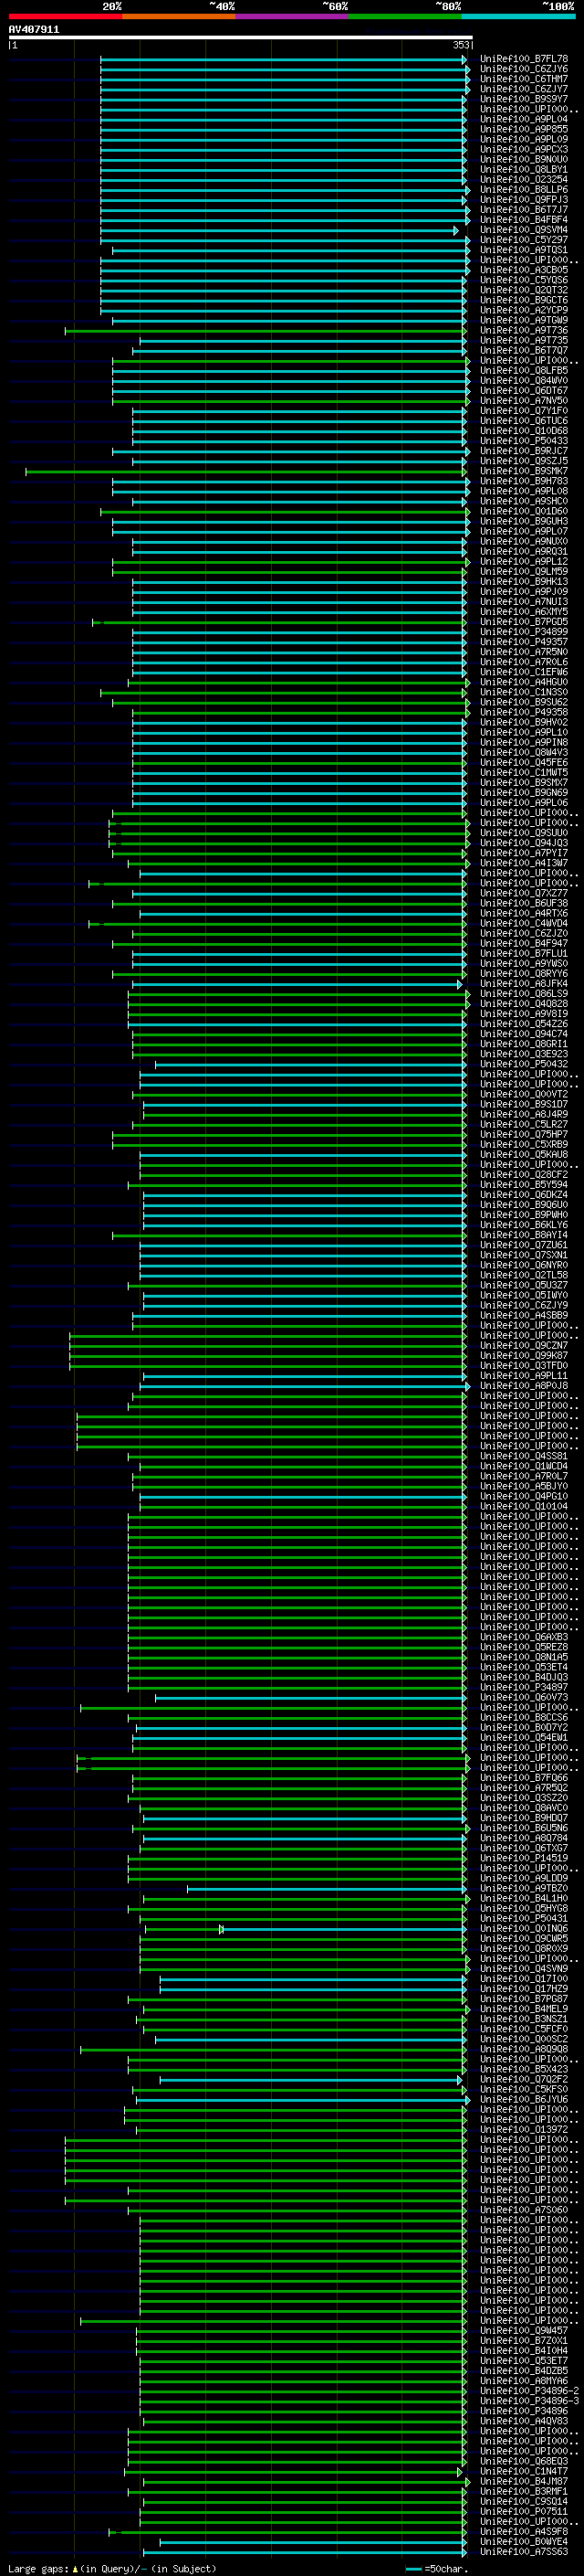584x2576 pixels.
Task: Select hit UniRef100_O13972
Action: coord(523,2129)
